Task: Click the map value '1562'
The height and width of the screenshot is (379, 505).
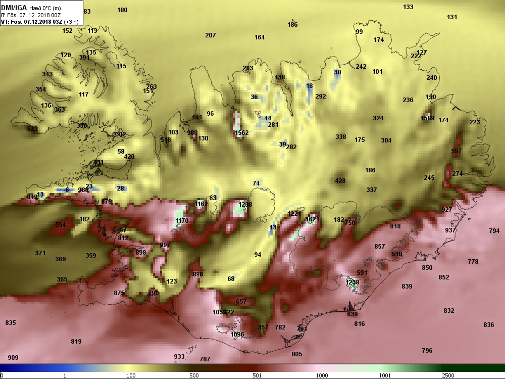Action: [x=241, y=133]
